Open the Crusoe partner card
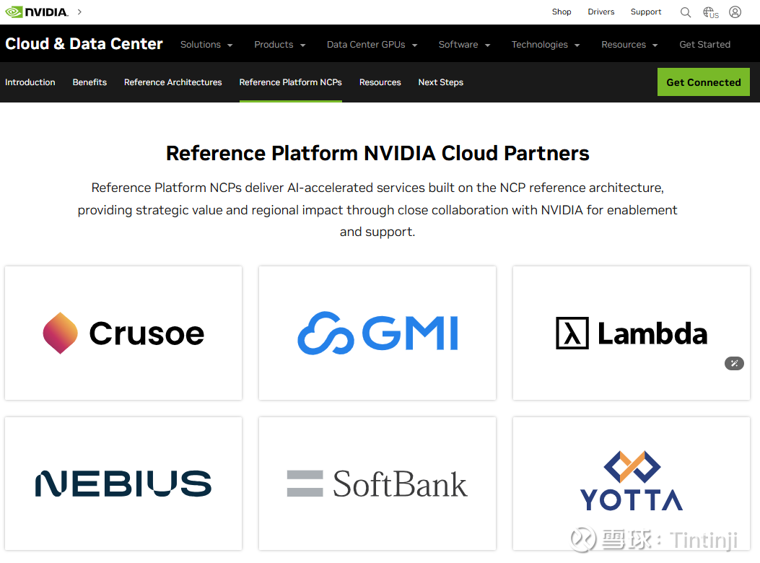Image resolution: width=760 pixels, height=563 pixels. click(123, 333)
